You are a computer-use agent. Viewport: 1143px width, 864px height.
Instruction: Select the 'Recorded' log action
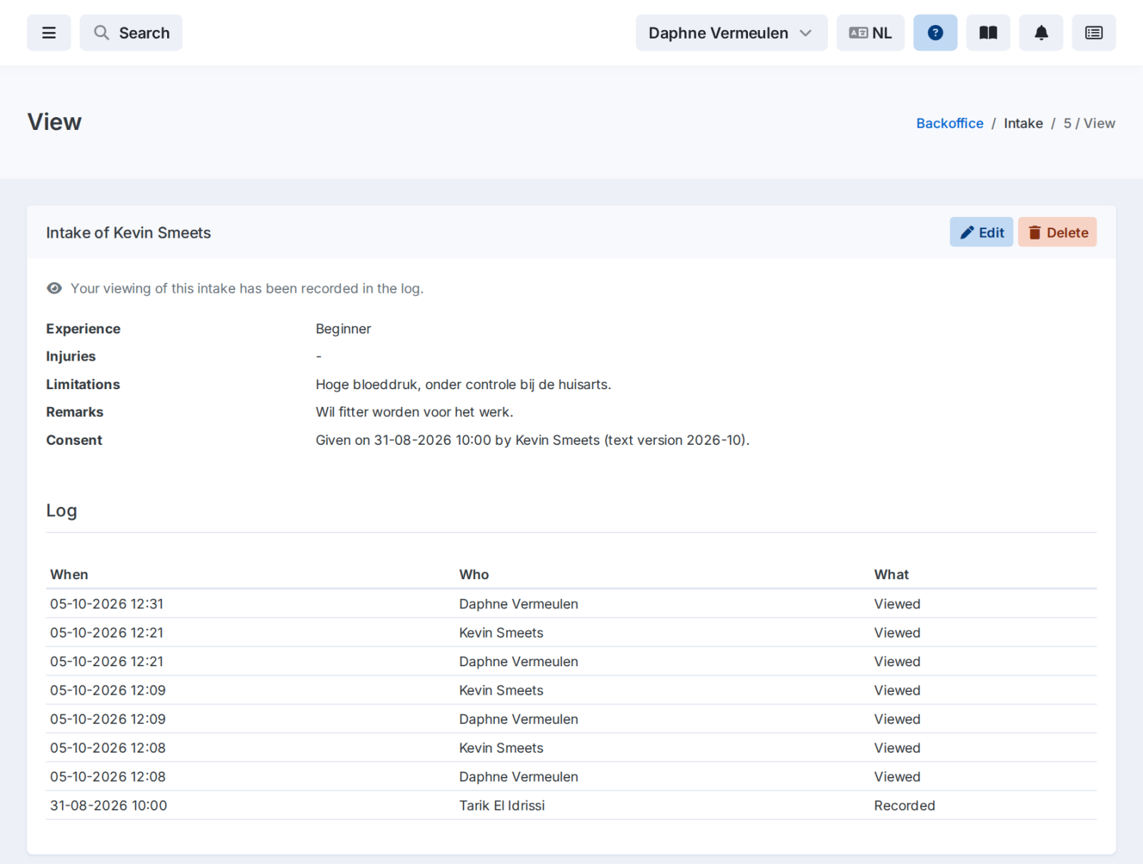point(904,805)
